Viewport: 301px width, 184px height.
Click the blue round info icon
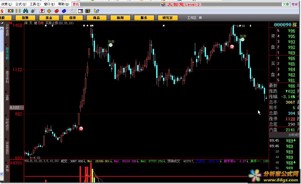coord(64,11)
